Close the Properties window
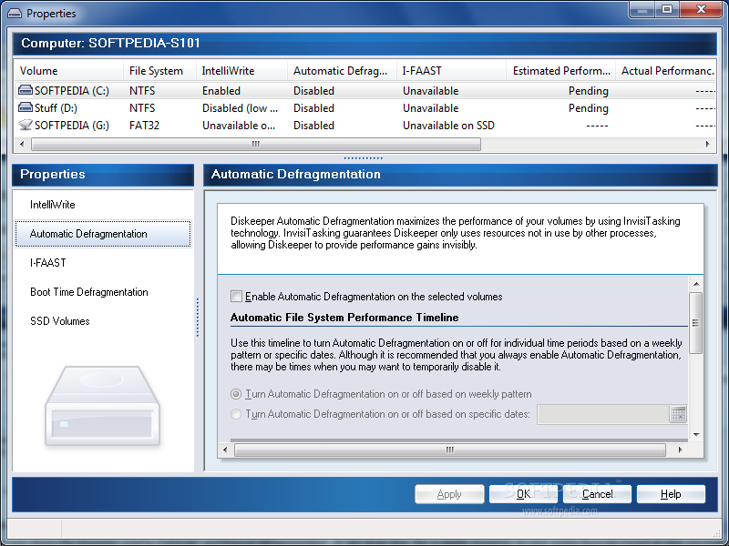The image size is (729, 546). coord(701,9)
